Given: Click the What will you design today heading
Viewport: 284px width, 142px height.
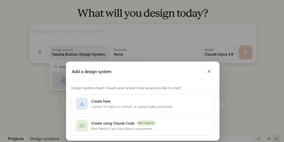Looking at the screenshot, I should click(x=143, y=13).
